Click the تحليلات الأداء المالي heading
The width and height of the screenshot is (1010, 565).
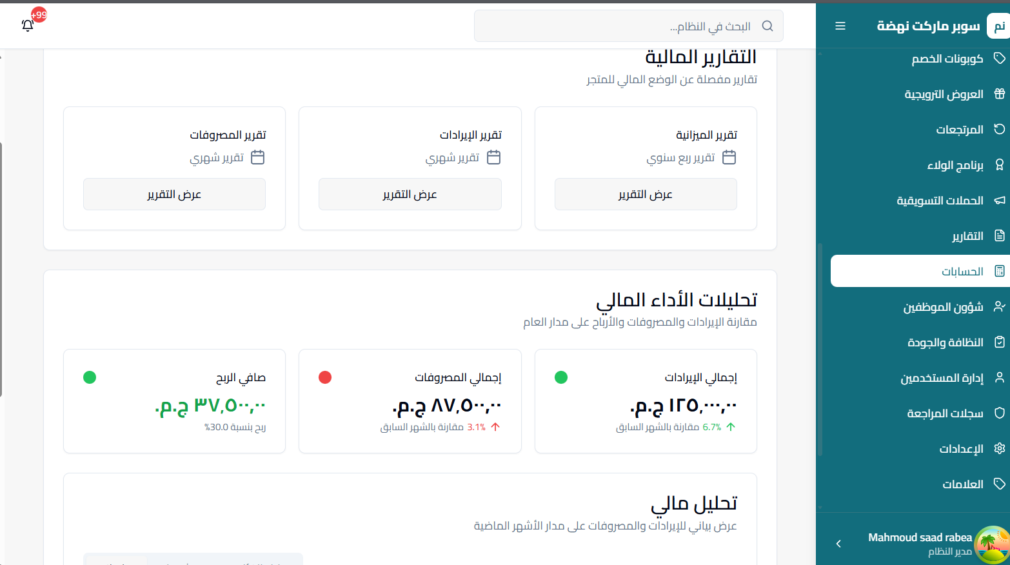pyautogui.click(x=677, y=300)
